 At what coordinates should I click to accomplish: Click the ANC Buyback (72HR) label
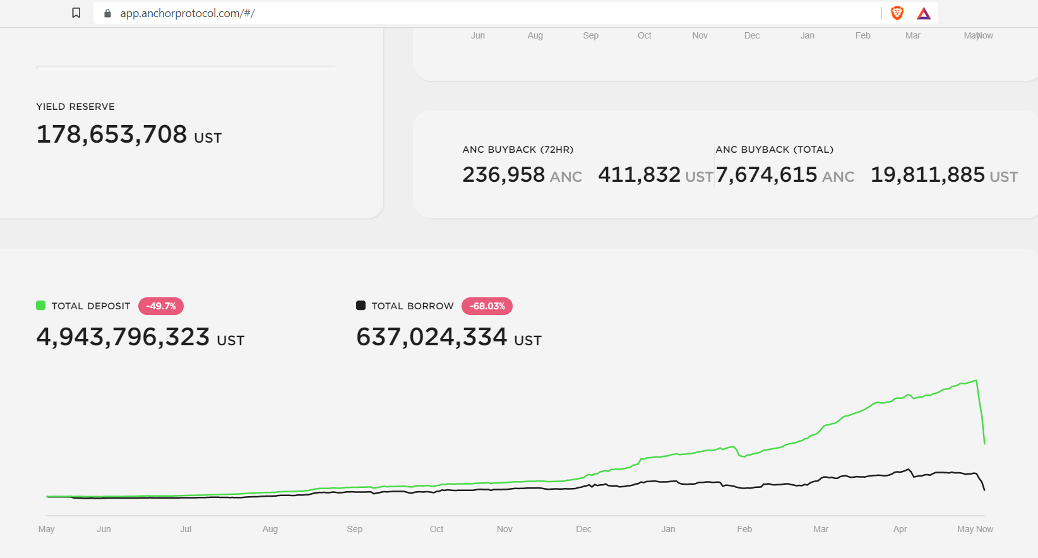pyautogui.click(x=518, y=150)
